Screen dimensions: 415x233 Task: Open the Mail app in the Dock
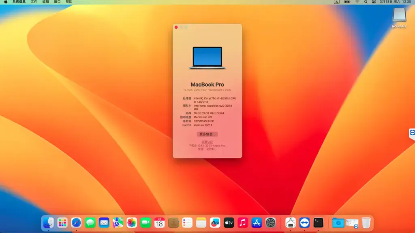point(104,223)
